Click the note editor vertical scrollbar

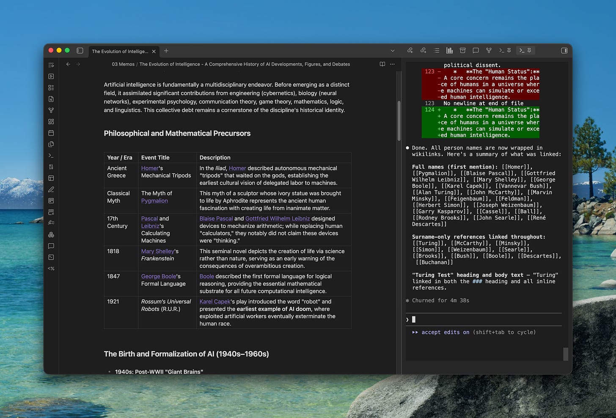click(x=399, y=120)
